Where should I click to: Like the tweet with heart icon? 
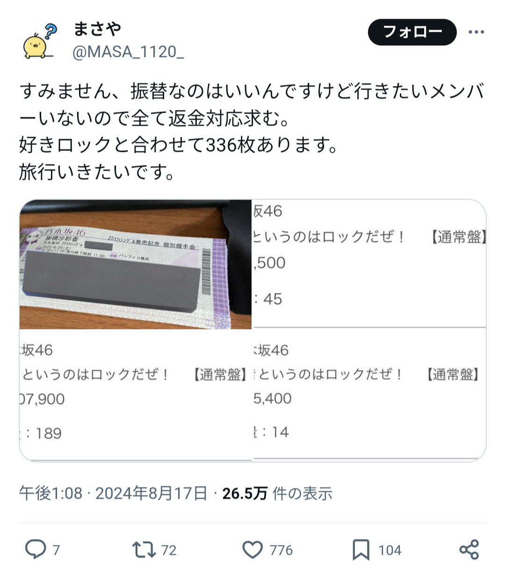[x=253, y=550]
